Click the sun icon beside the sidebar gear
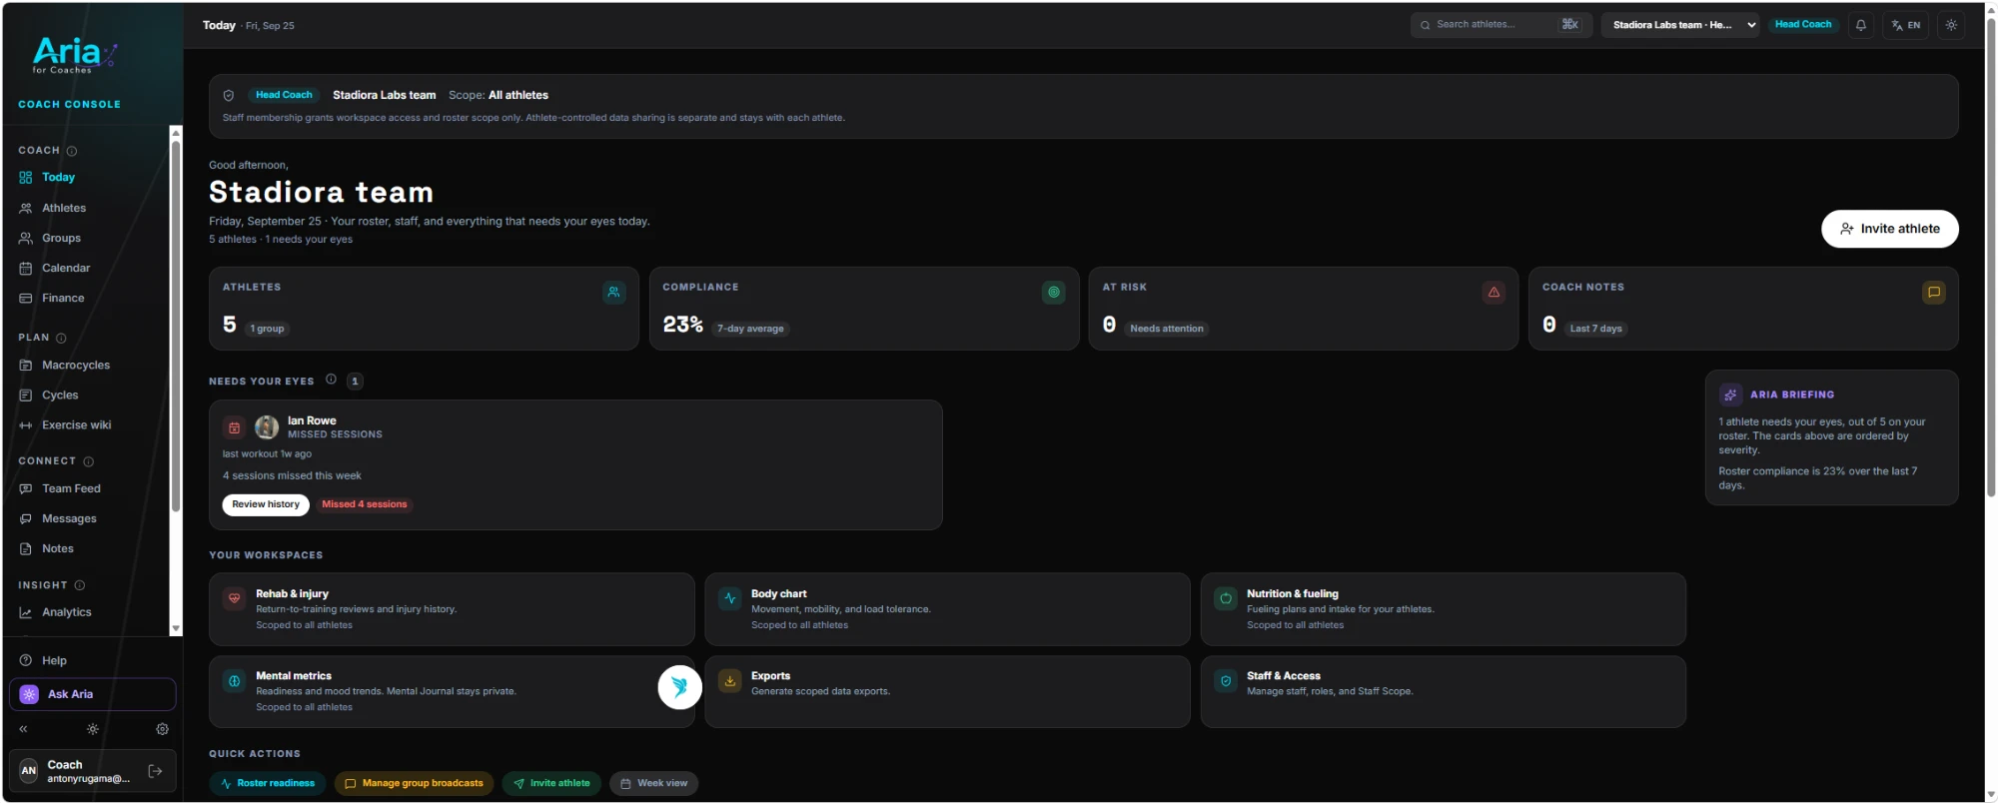 pos(93,729)
